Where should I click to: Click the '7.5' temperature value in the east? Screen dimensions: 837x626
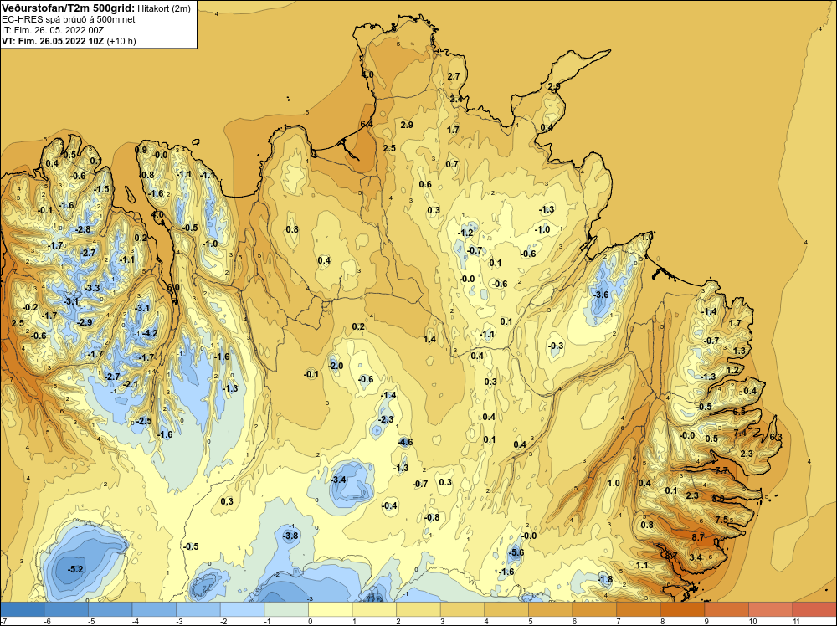[721, 520]
